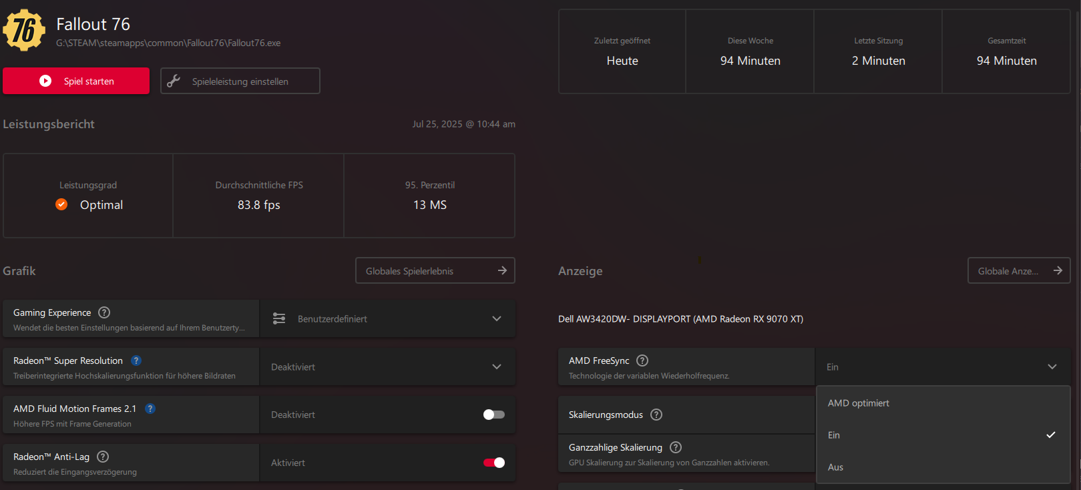This screenshot has height=490, width=1081.
Task: Open Radeon Super Resolution help icon
Action: [136, 360]
